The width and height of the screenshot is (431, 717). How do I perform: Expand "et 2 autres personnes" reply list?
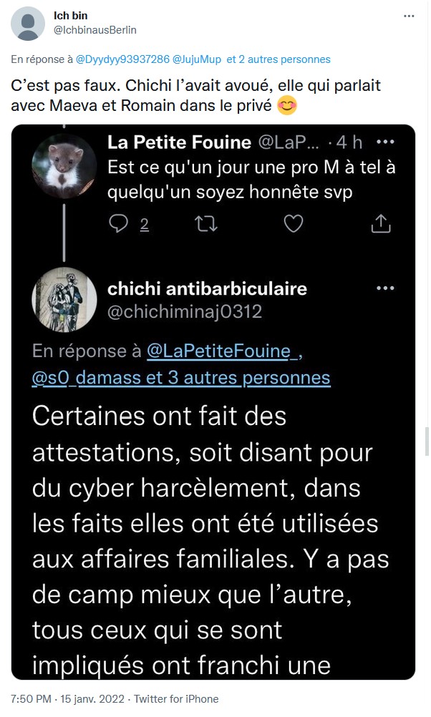pos(279,59)
